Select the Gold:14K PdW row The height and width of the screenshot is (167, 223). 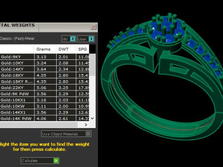[45, 118]
